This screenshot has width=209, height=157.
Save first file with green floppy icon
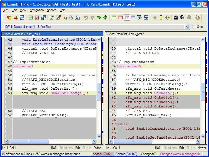pyautogui.click(x=31, y=18)
